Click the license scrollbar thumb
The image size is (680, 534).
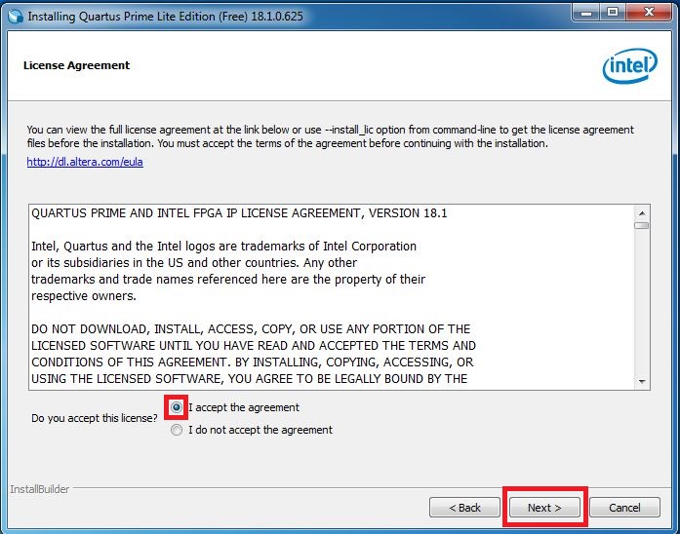coord(641,225)
